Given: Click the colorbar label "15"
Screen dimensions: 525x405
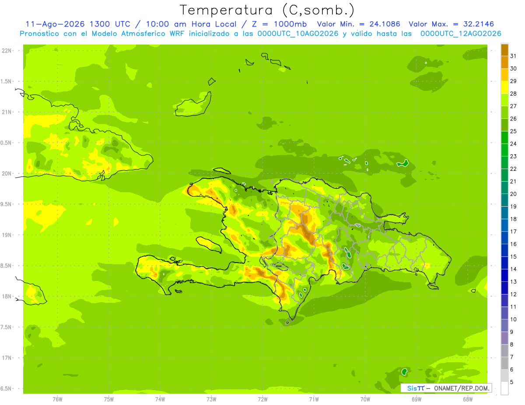Looking at the screenshot, I should pos(513,256).
